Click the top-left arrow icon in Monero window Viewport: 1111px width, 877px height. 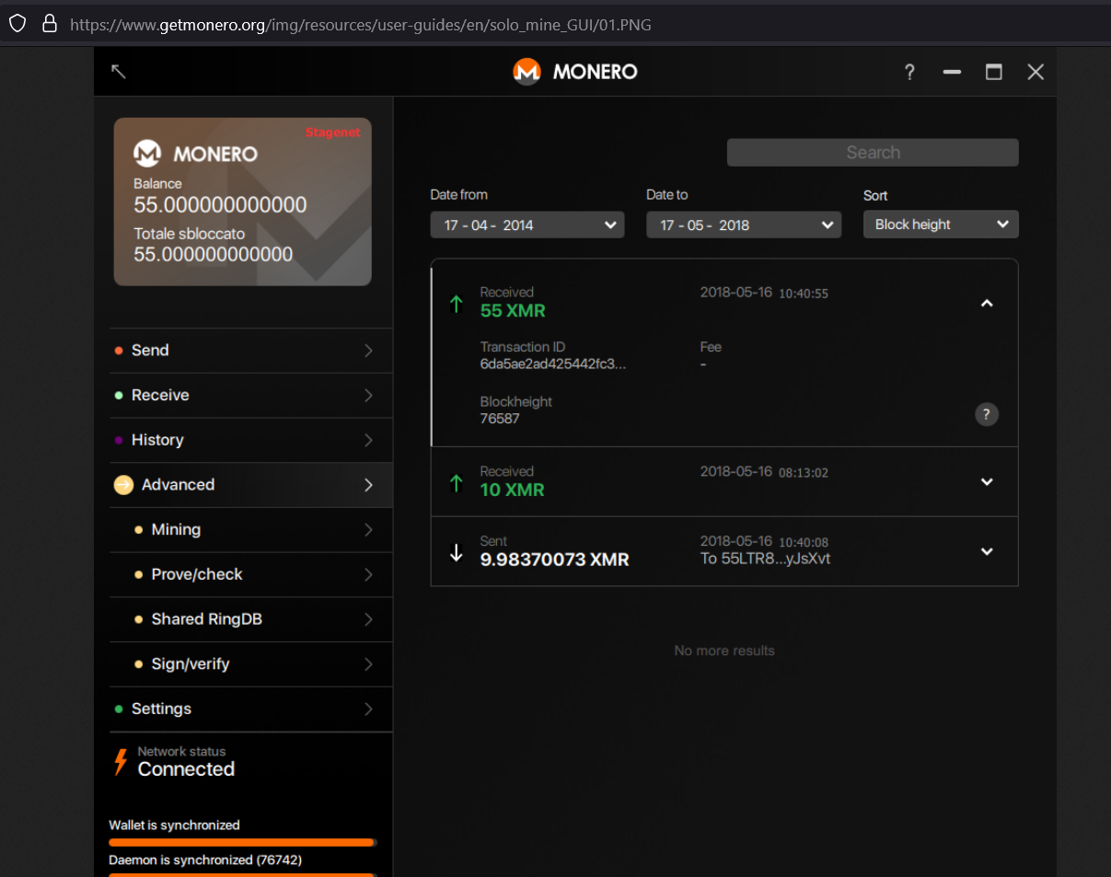[x=119, y=72]
